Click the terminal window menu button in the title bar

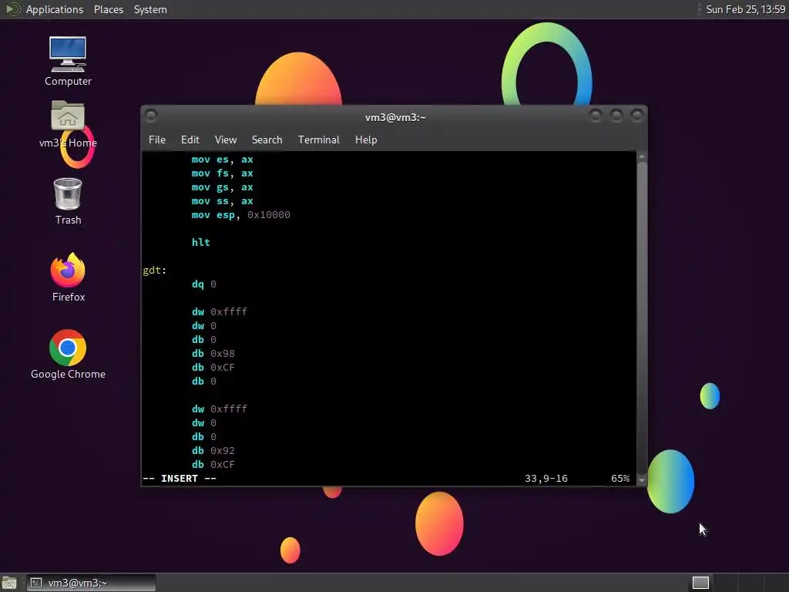151,116
